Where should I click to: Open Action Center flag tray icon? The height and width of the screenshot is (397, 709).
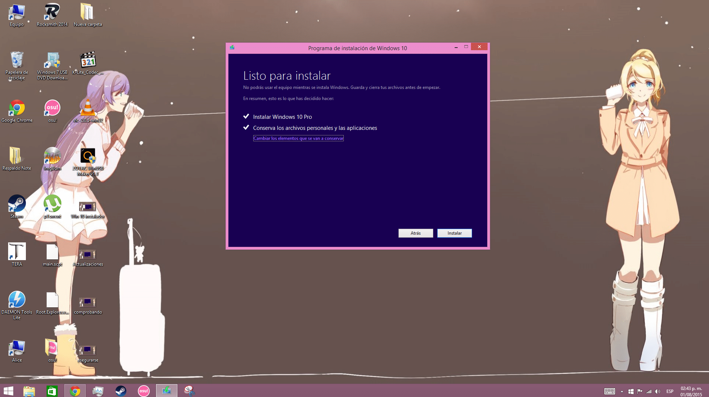point(640,391)
